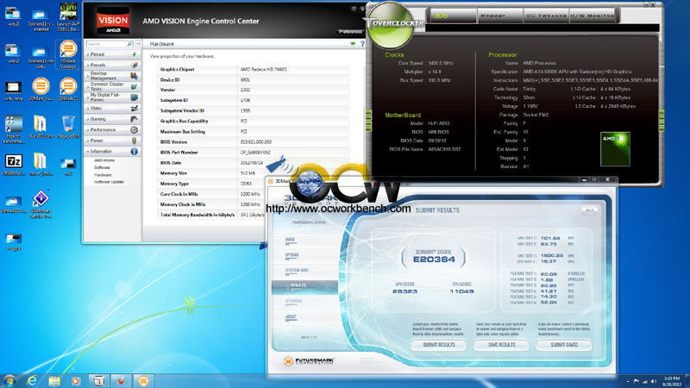Image resolution: width=690 pixels, height=388 pixels.
Task: Select Hardware under Information
Action: (x=103, y=175)
